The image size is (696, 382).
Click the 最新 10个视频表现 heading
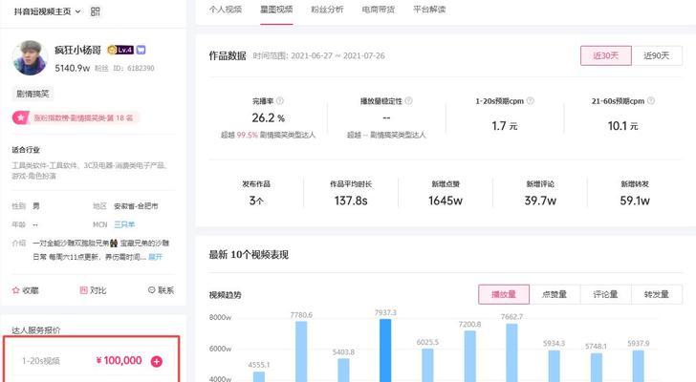point(249,255)
